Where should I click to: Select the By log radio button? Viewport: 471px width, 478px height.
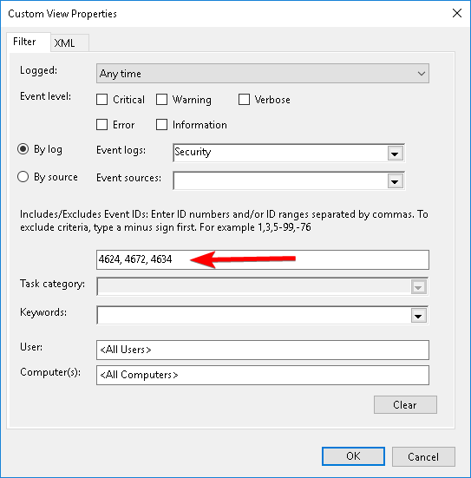[x=23, y=149]
